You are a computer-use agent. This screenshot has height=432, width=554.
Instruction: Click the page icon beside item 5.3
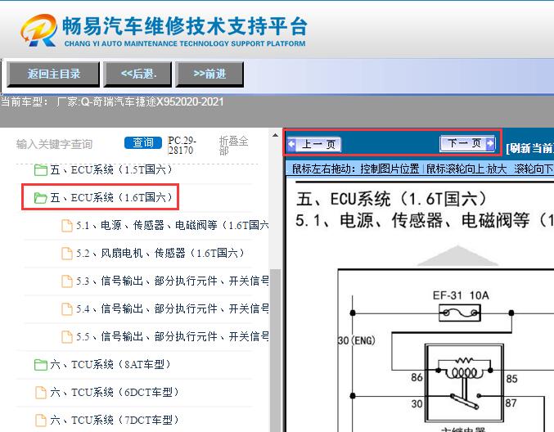(67, 281)
